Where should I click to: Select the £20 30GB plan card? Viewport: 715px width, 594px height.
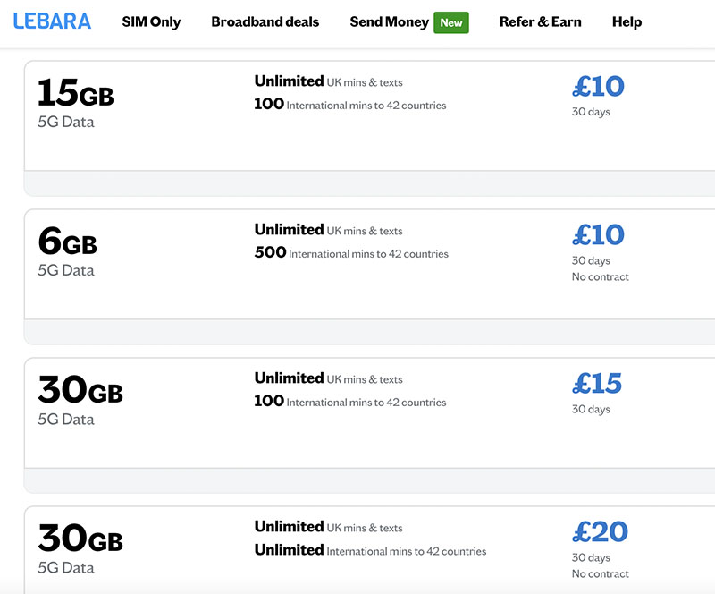click(369, 549)
